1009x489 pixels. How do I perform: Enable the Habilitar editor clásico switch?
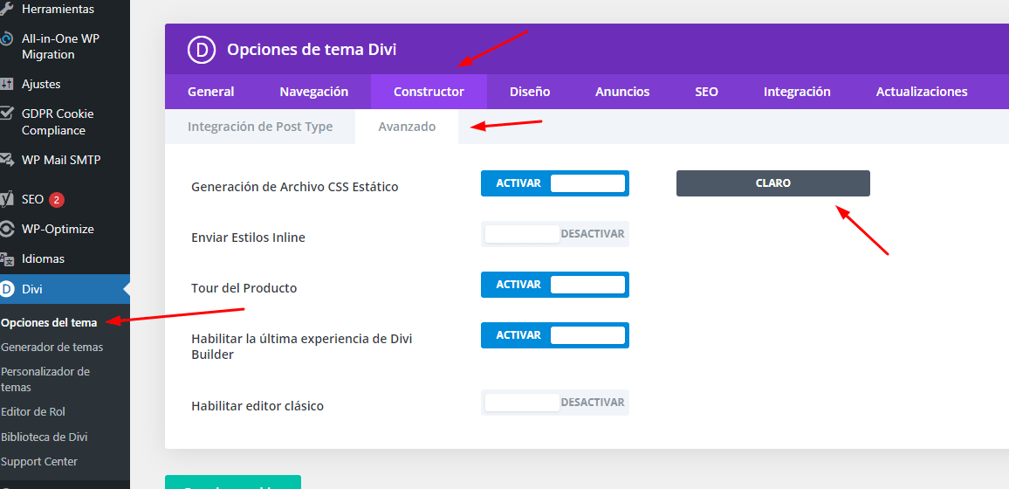tap(555, 403)
